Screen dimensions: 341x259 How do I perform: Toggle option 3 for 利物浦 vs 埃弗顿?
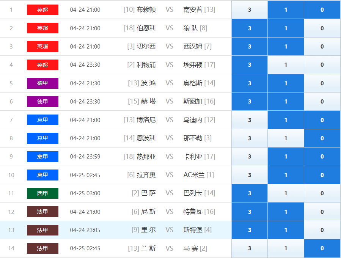point(250,65)
